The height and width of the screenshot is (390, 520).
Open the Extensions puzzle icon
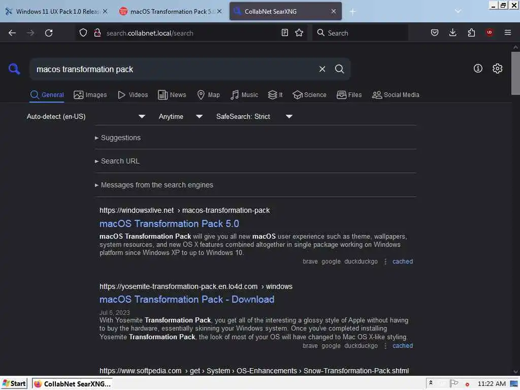(471, 32)
